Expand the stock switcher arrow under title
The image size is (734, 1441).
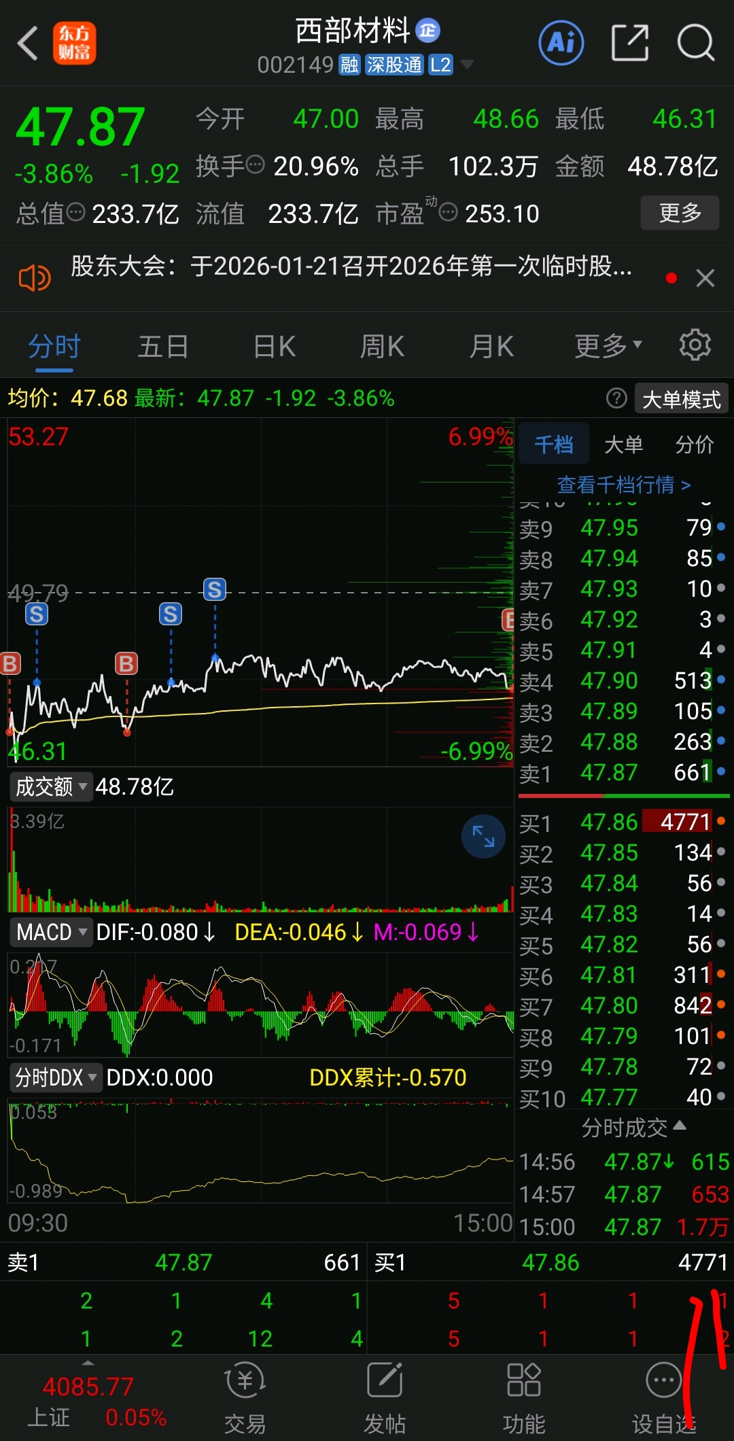click(467, 65)
